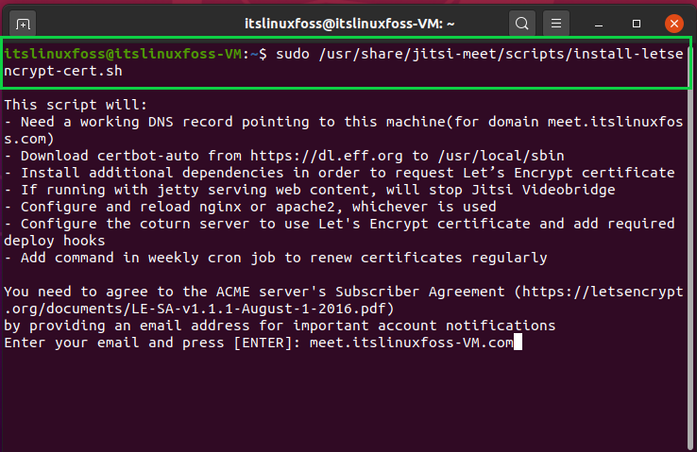Close the terminal with the orange X
697x452 pixels.
click(x=674, y=24)
